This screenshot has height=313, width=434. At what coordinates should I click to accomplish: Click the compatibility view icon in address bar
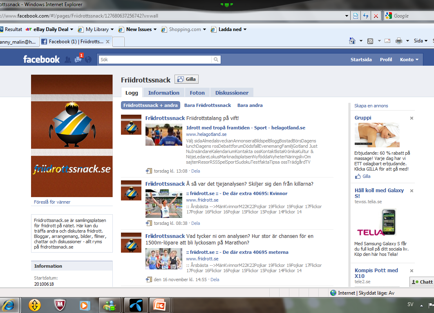[356, 16]
